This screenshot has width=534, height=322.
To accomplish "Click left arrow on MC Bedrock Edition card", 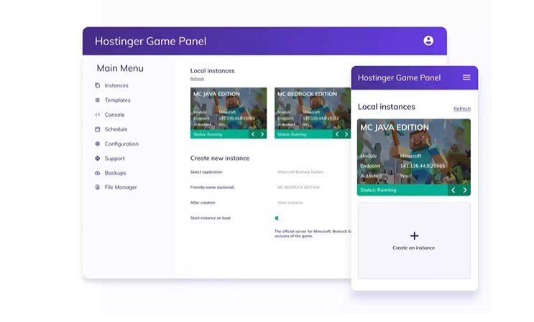I will point(337,134).
